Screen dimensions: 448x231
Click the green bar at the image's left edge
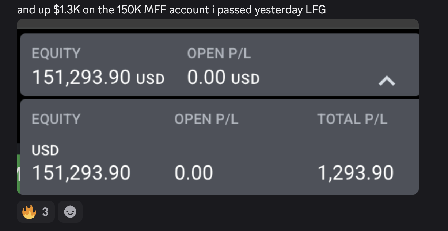[18, 173]
